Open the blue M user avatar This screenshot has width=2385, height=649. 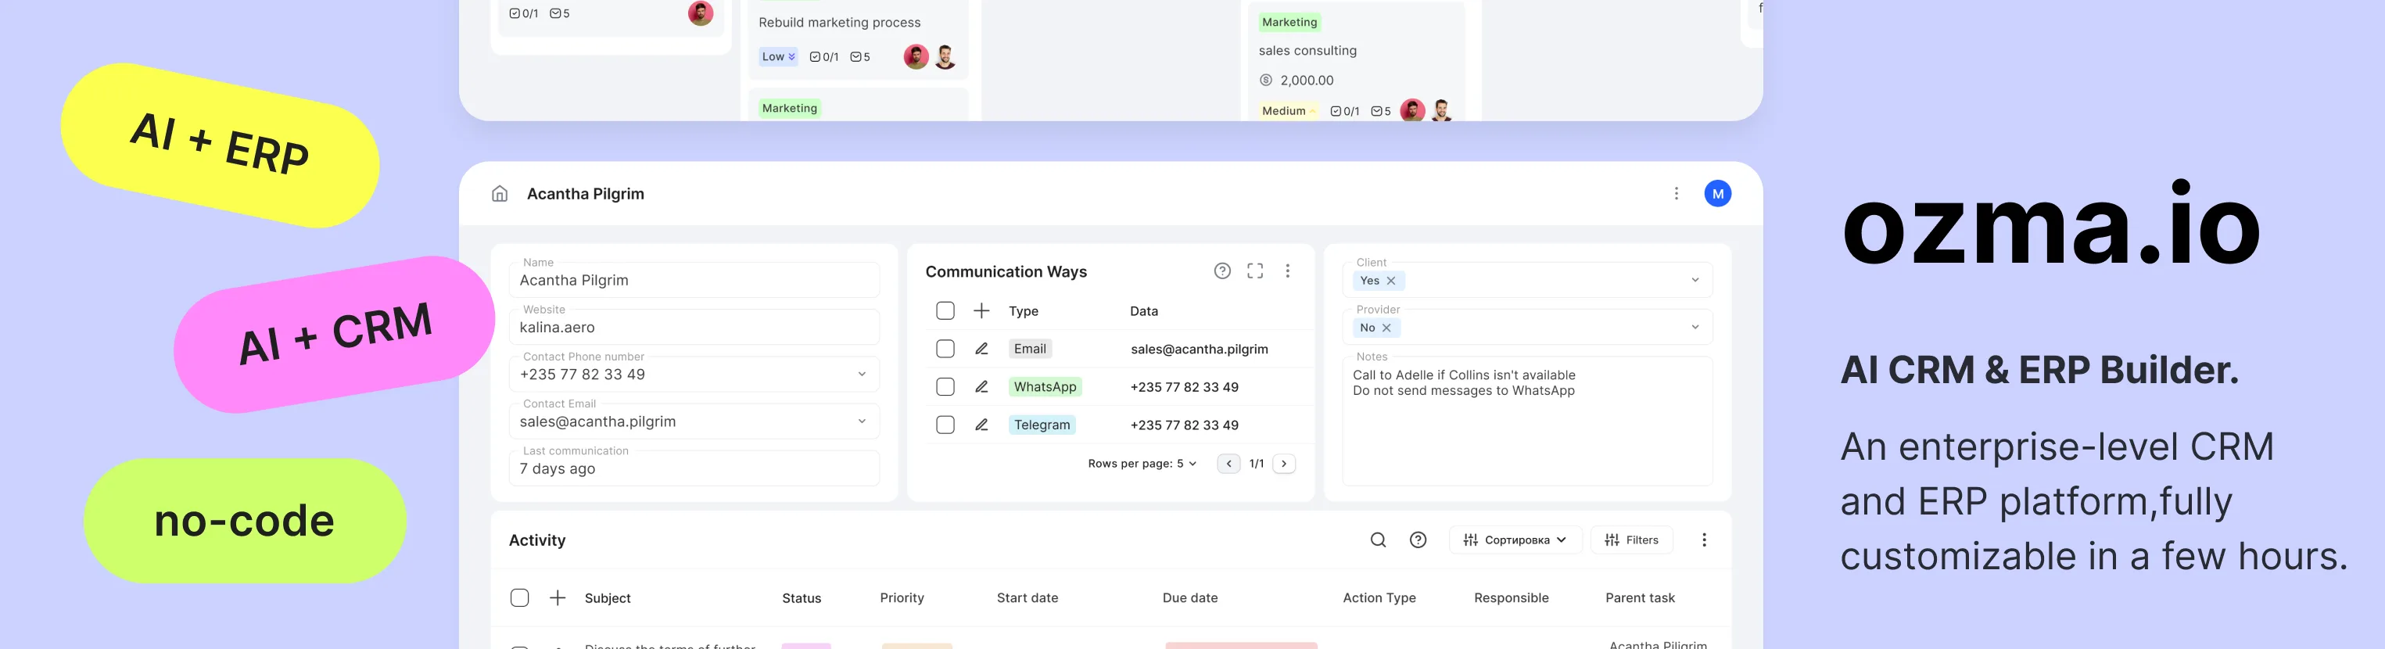1717,193
